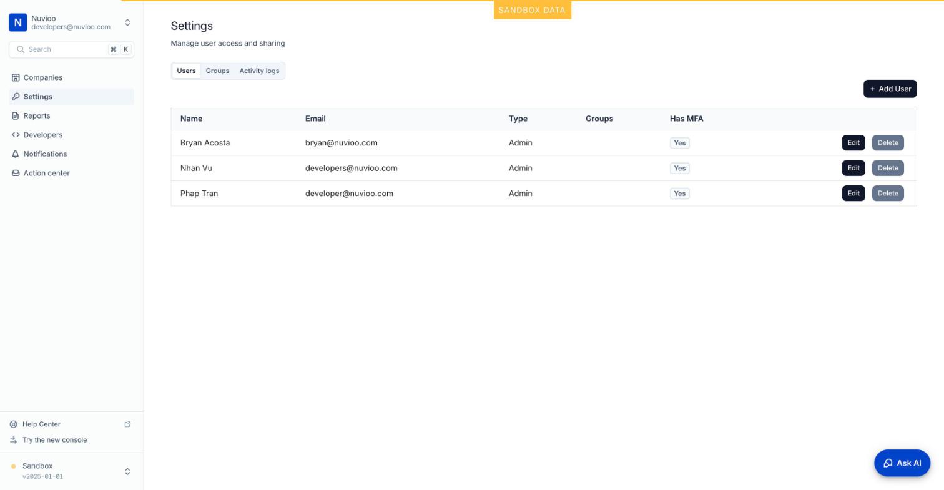Click the swap arrows icon beside 'Try the new console'
This screenshot has width=944, height=490.
[x=14, y=440]
